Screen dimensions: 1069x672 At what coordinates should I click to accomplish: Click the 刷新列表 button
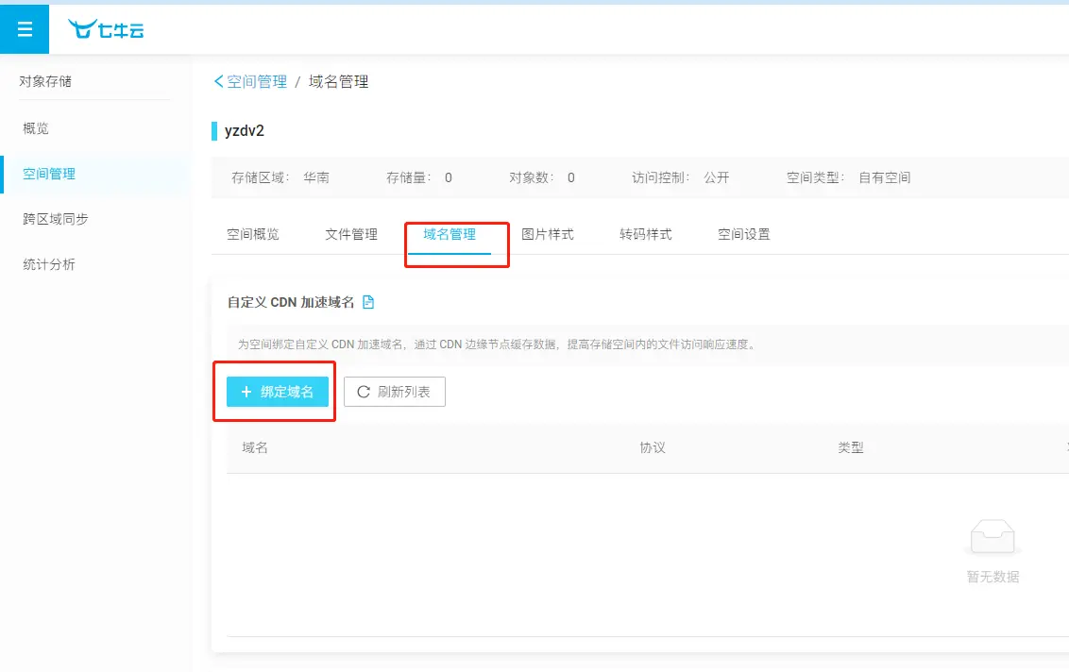click(395, 392)
